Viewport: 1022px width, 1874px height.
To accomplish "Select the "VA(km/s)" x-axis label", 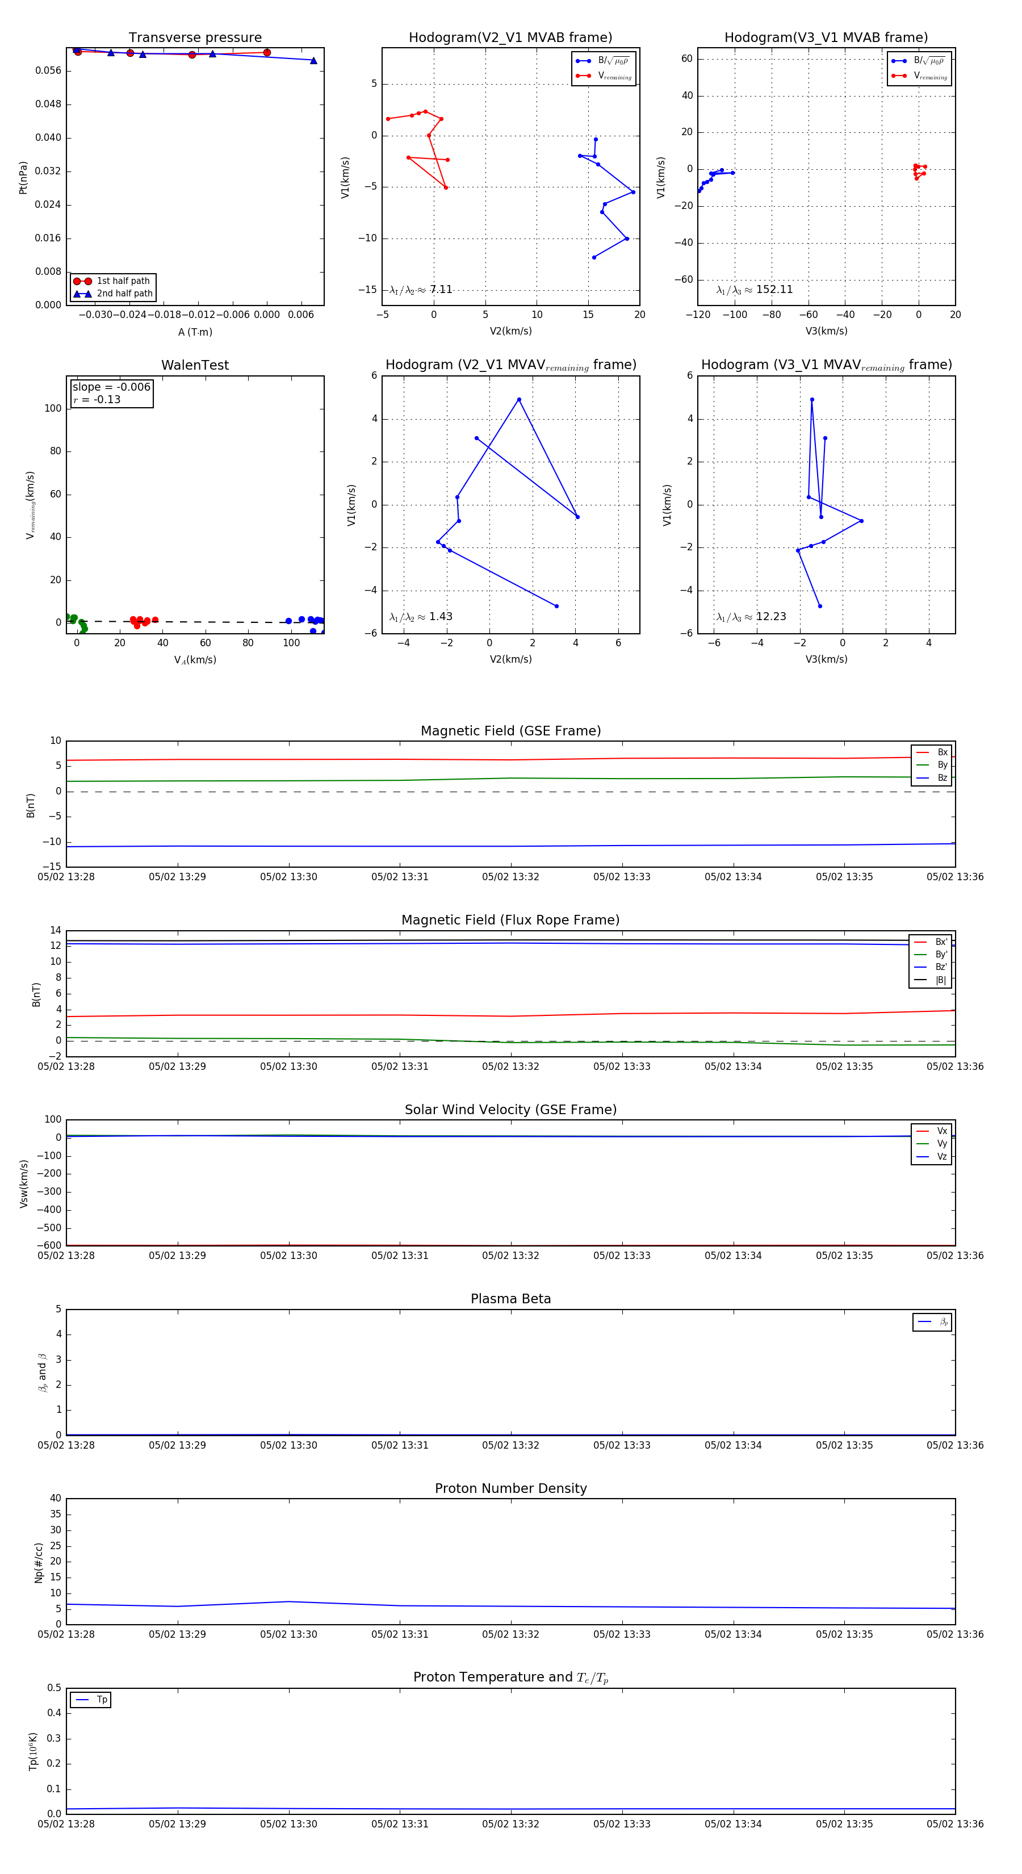I will (195, 660).
